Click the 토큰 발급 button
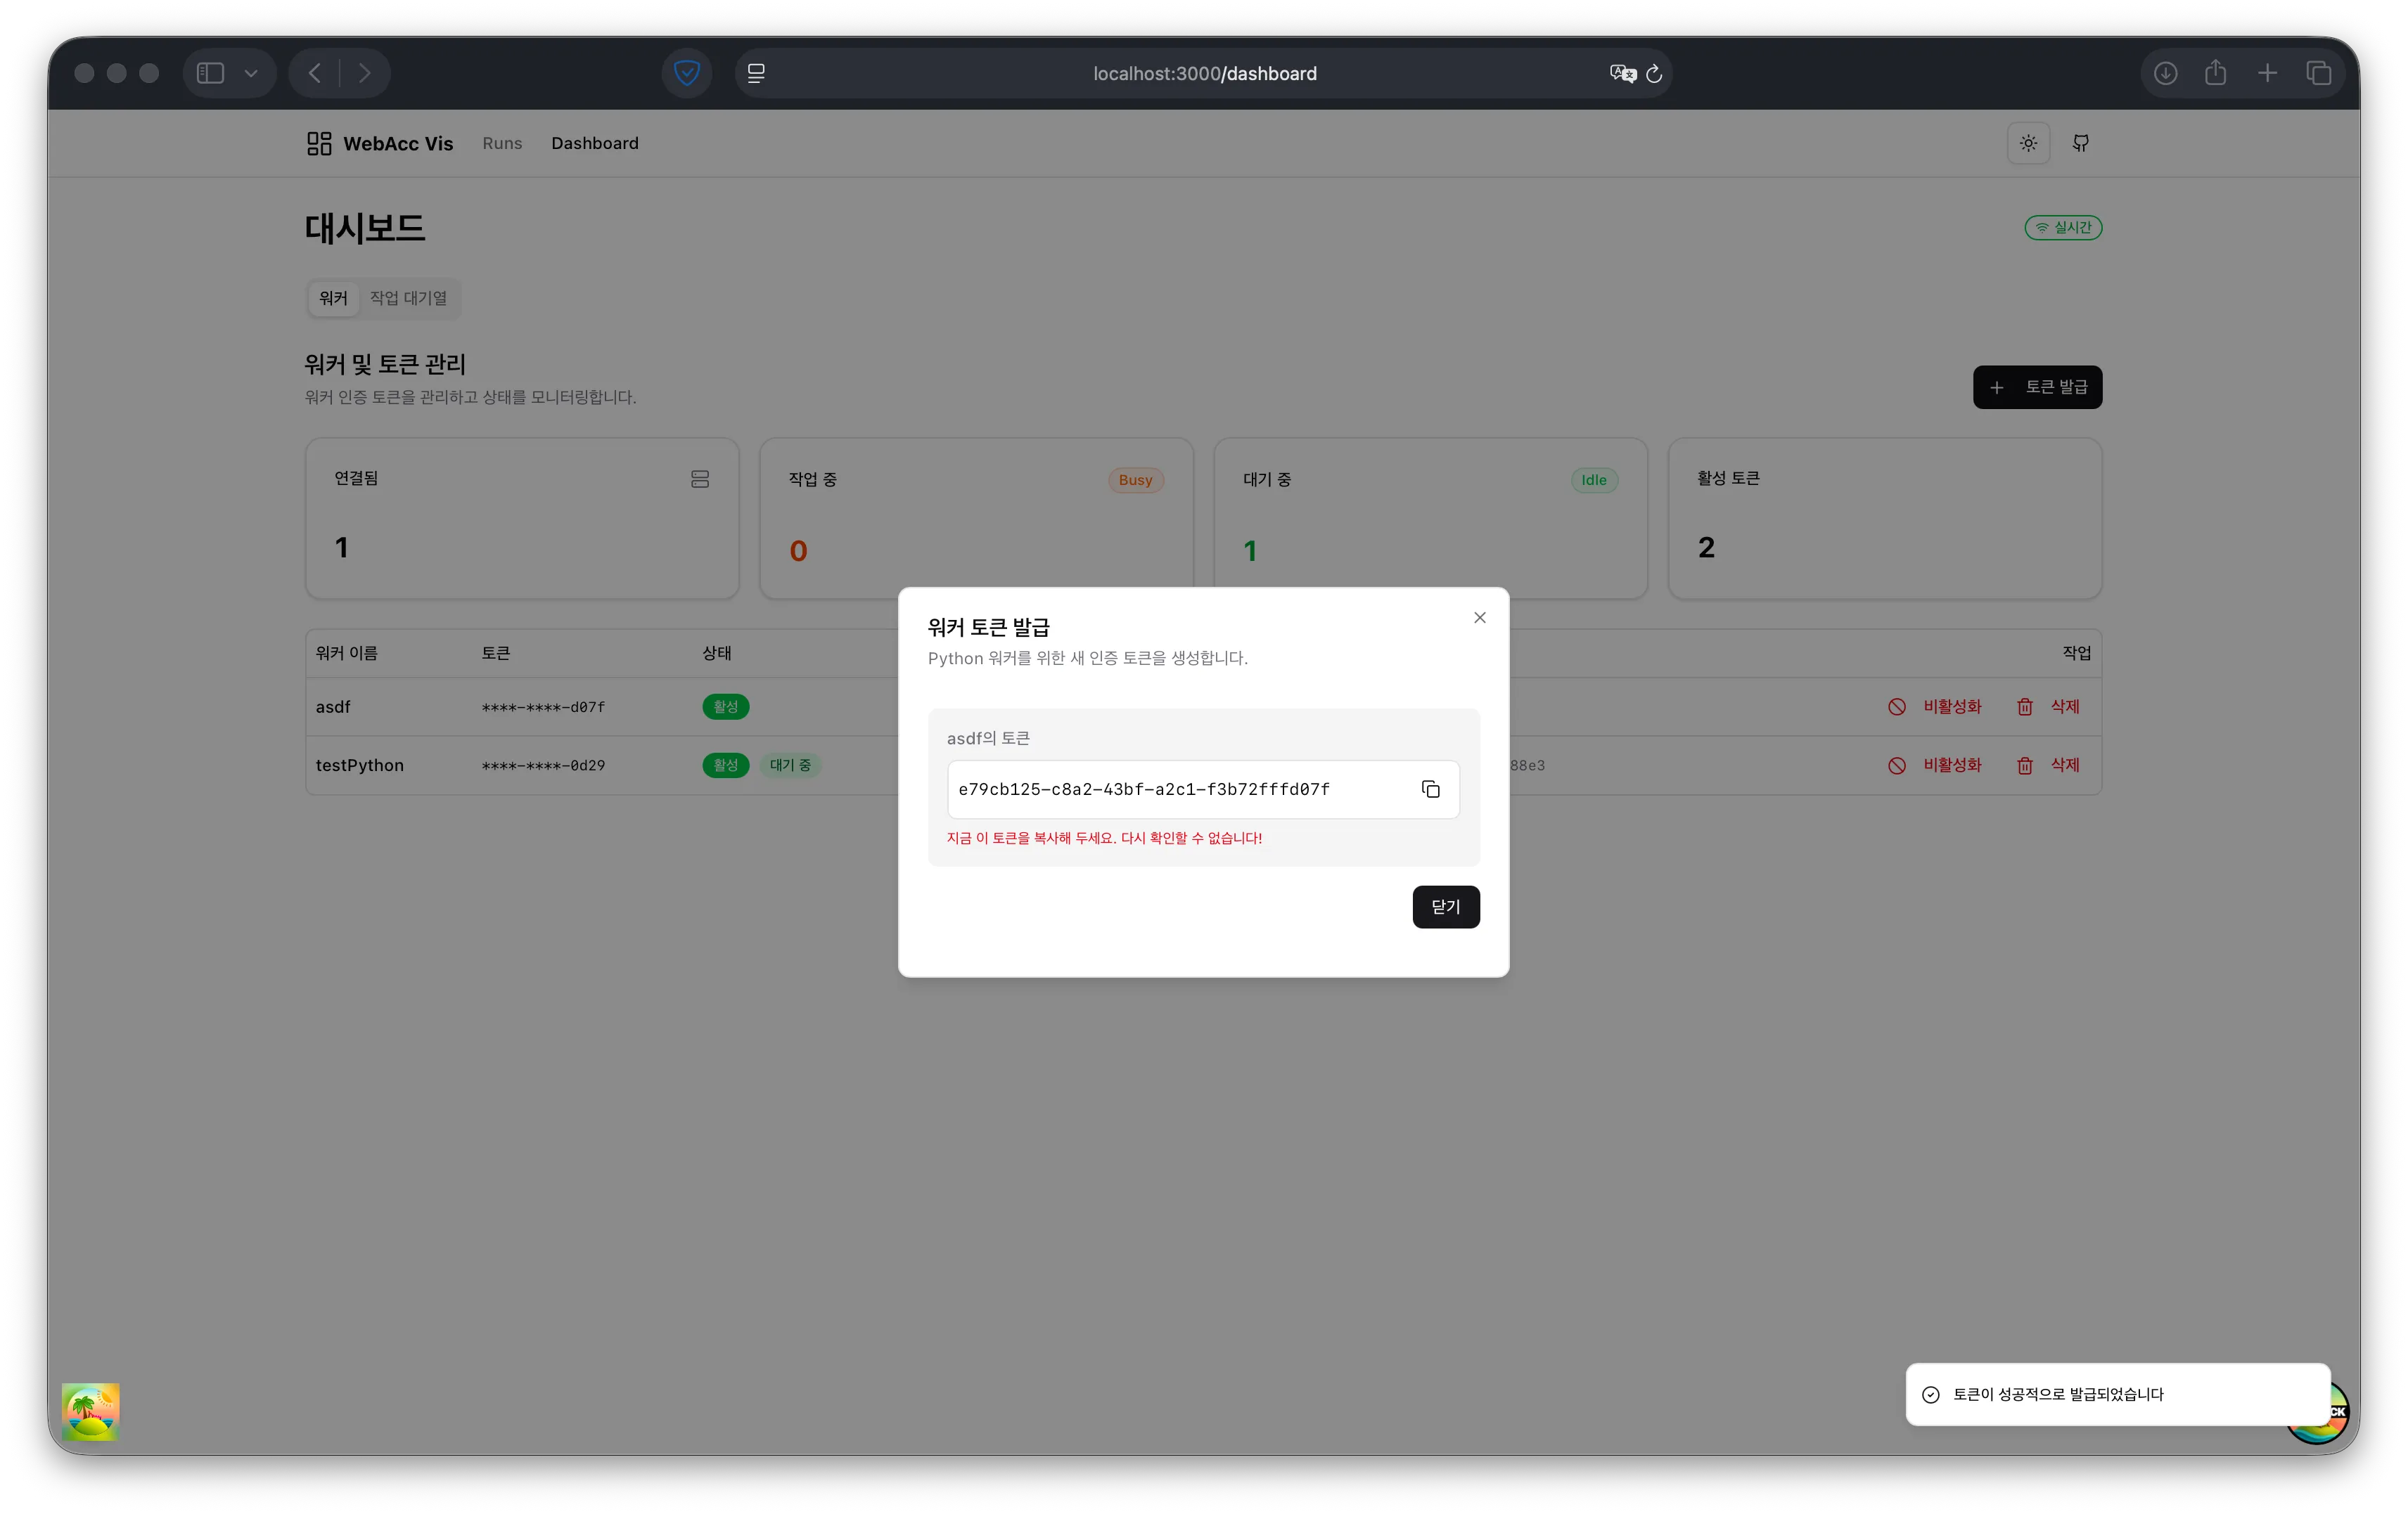 (x=2037, y=387)
